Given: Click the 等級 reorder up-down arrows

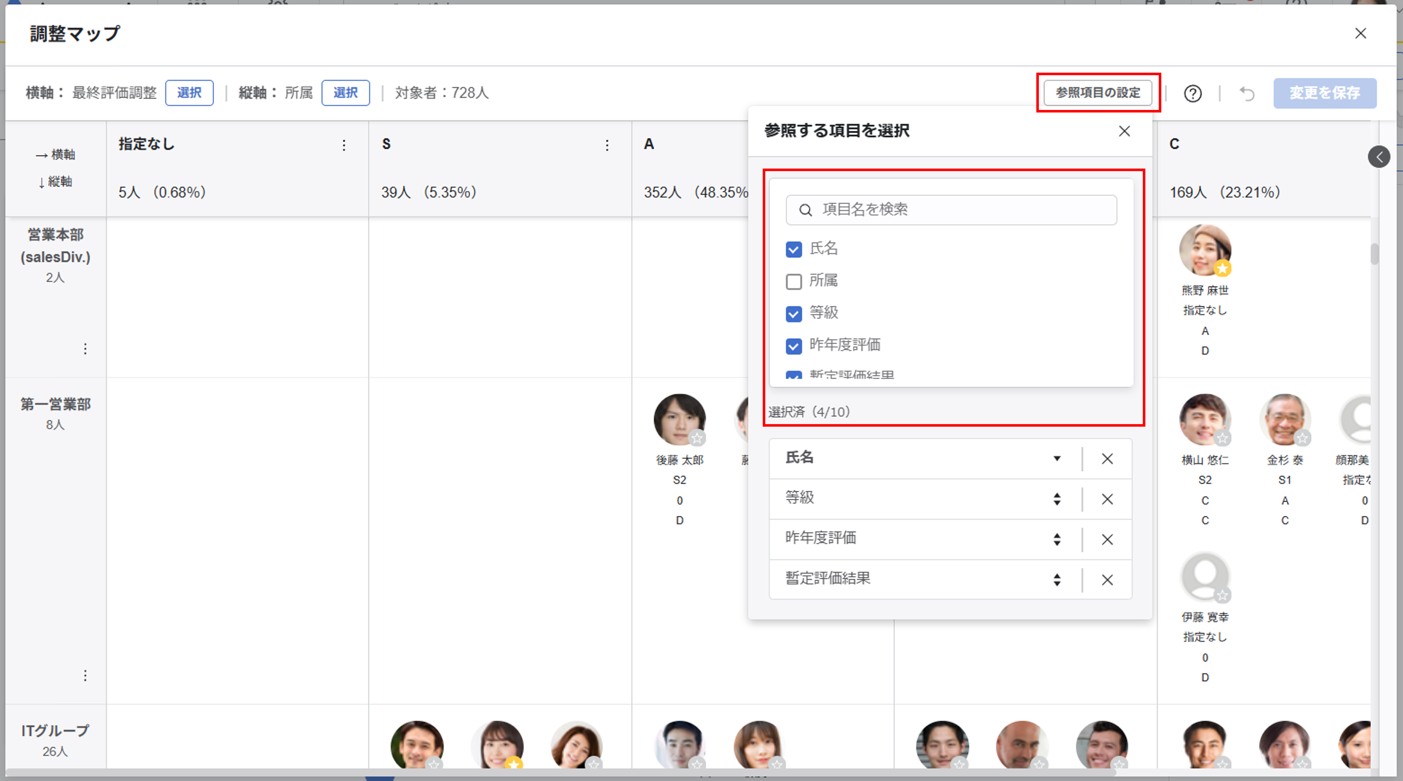Looking at the screenshot, I should click(x=1057, y=499).
